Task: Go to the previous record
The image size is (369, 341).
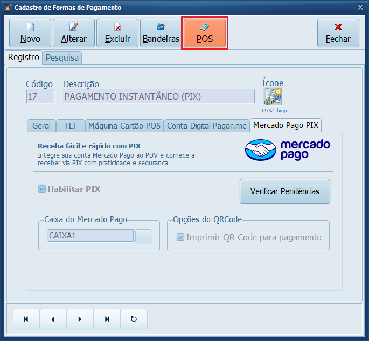Action: pyautogui.click(x=53, y=319)
